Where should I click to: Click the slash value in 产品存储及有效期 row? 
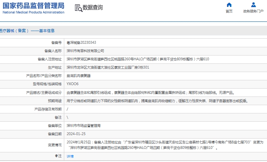click(x=67, y=109)
